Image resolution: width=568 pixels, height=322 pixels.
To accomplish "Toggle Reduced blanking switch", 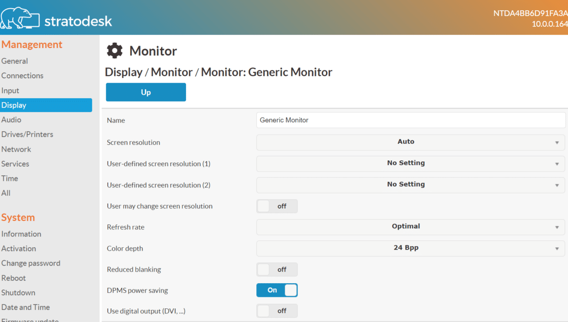I will pyautogui.click(x=277, y=270).
